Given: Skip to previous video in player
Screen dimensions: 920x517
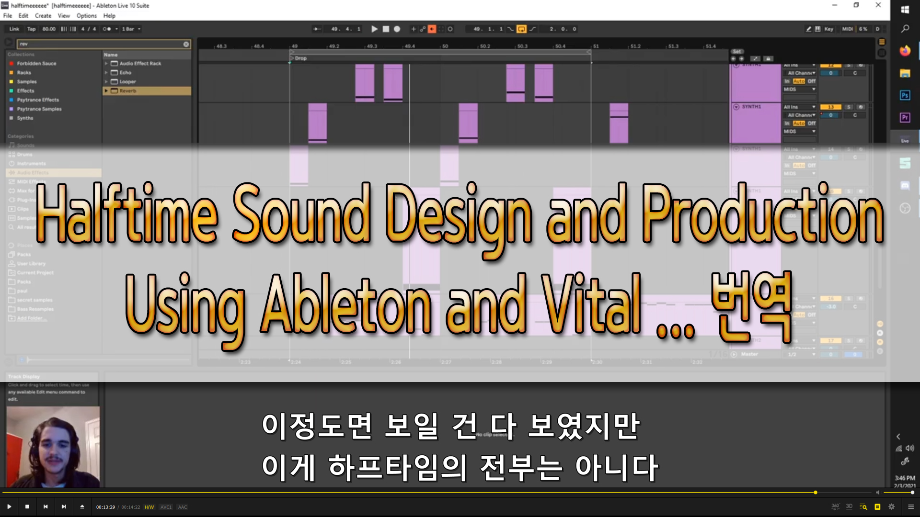Looking at the screenshot, I should click(x=46, y=506).
